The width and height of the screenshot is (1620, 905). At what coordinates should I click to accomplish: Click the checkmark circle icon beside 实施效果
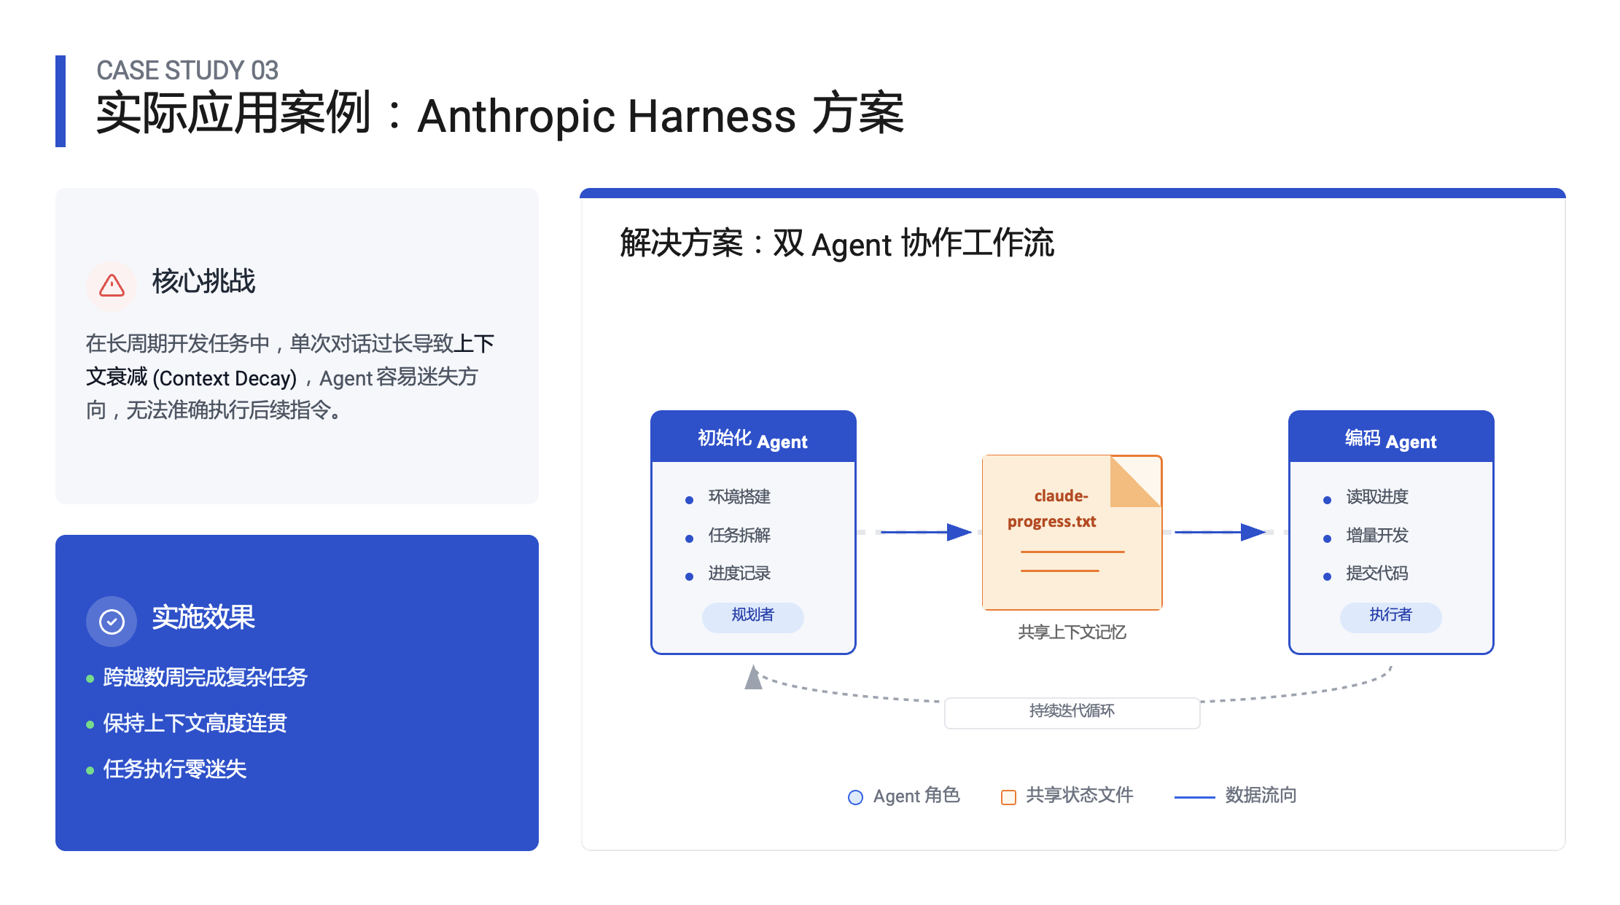(112, 622)
